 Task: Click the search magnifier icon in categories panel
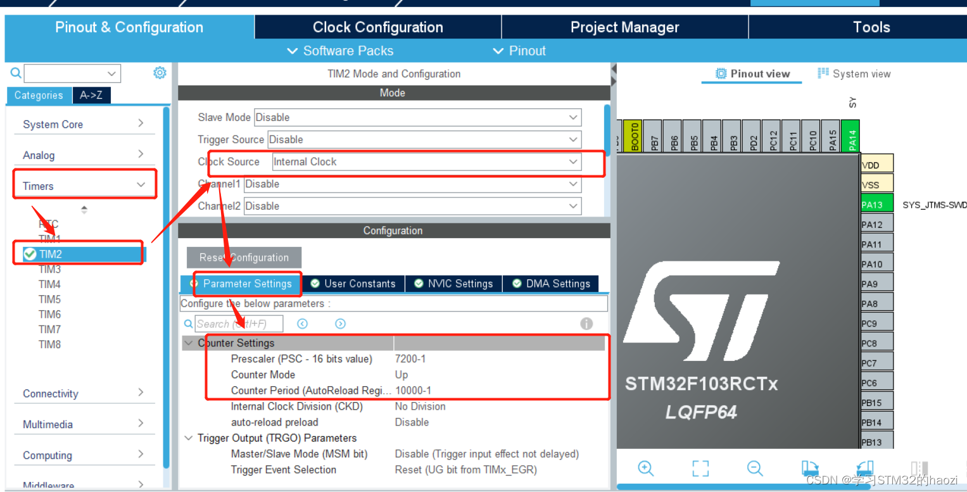pos(16,73)
